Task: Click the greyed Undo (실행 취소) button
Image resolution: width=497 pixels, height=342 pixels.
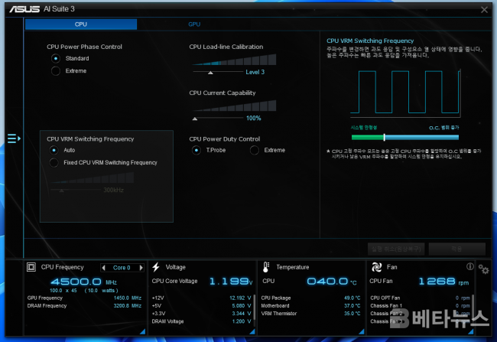Action: (396, 249)
